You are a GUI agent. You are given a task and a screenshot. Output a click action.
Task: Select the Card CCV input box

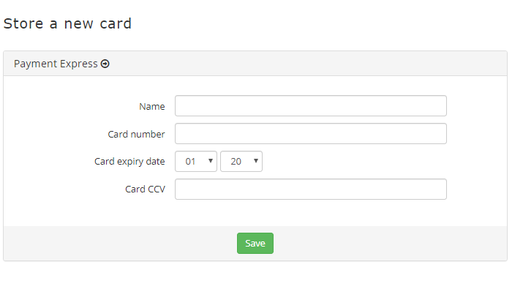(311, 189)
